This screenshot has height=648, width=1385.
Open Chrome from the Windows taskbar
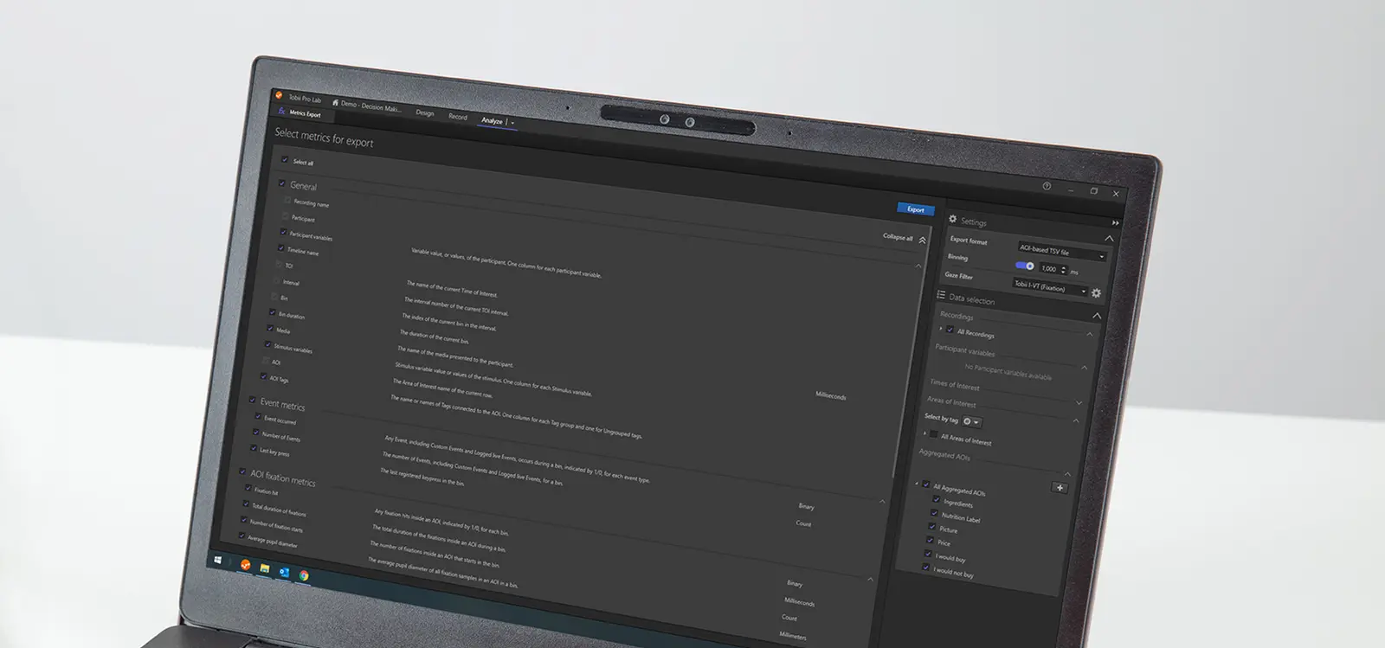tap(304, 575)
